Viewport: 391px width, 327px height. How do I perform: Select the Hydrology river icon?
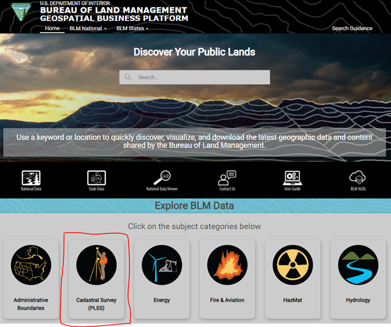pos(358,265)
